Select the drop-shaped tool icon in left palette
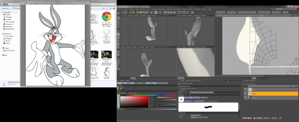 tap(118, 44)
